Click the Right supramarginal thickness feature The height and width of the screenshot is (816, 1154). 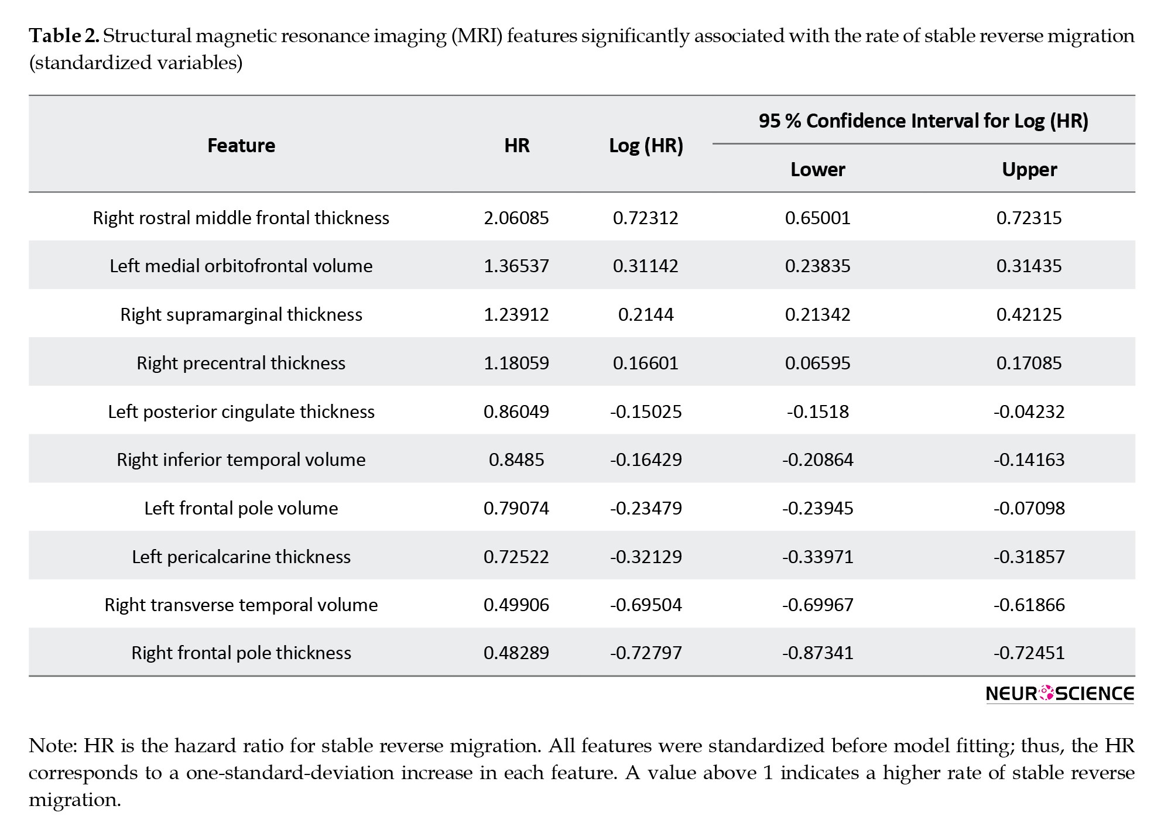pyautogui.click(x=241, y=314)
